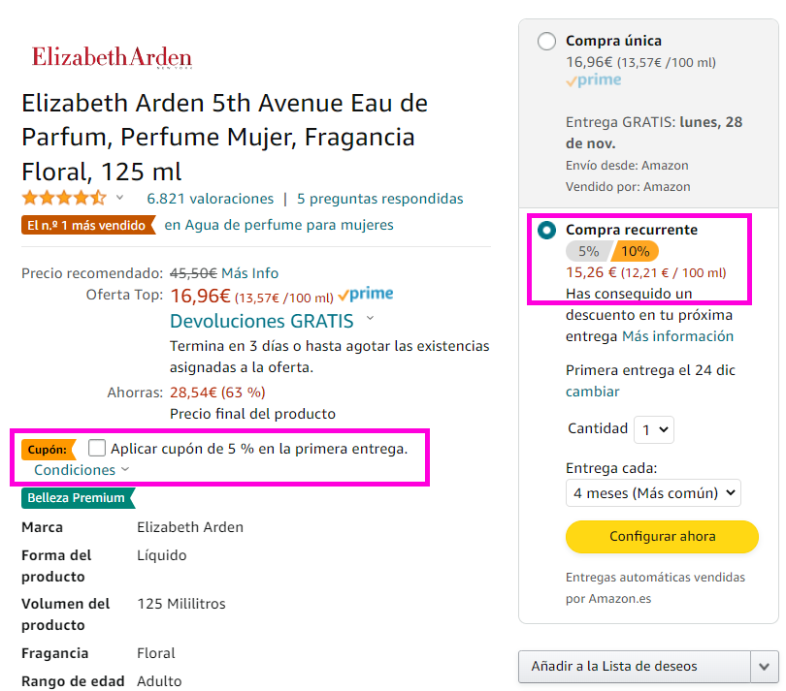The height and width of the screenshot is (691, 786).
Task: Expand the Condiciones coupon details
Action: pyautogui.click(x=82, y=470)
